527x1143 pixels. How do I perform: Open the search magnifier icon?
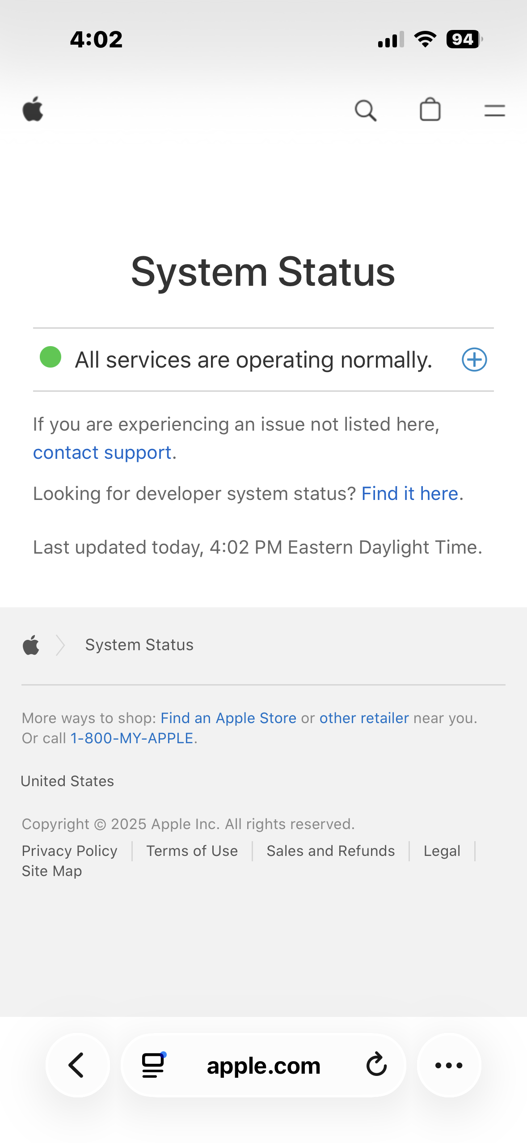pyautogui.click(x=366, y=110)
